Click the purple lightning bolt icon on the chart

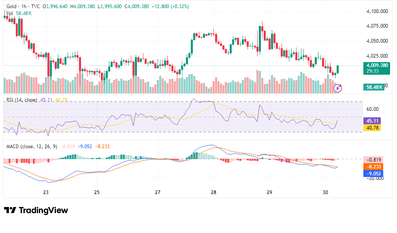338,88
